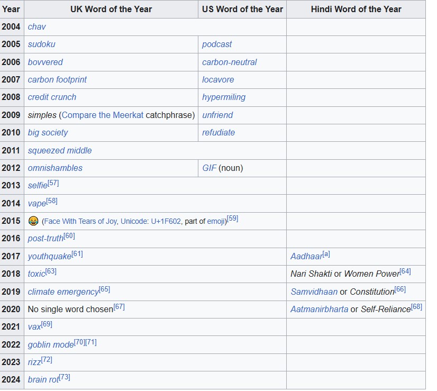The image size is (437, 391).
Task: Open citation [64] after Women Power
Action: pyautogui.click(x=405, y=271)
